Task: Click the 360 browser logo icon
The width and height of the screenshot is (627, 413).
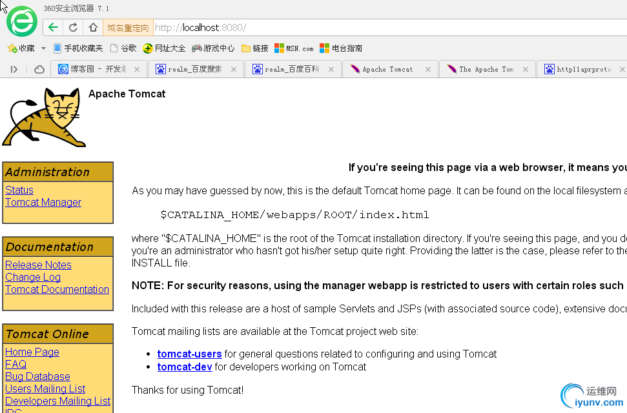Action: pos(22,21)
